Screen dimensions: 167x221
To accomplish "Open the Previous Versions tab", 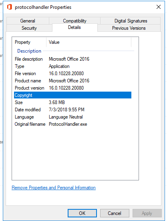I will pyautogui.click(x=129, y=28).
